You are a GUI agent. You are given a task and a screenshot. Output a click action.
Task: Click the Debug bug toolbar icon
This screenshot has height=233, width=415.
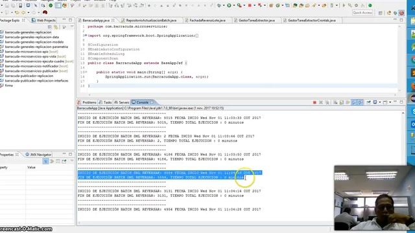[x=219, y=5]
